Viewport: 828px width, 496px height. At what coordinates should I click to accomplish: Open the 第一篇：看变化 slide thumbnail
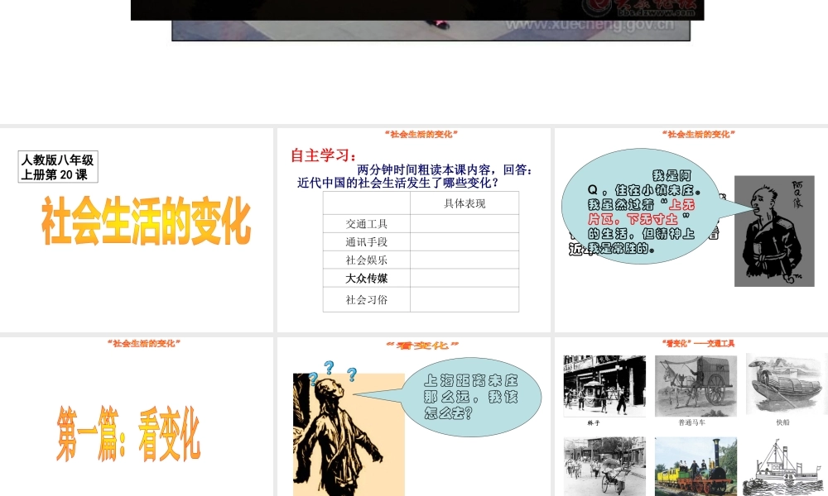pyautogui.click(x=137, y=417)
